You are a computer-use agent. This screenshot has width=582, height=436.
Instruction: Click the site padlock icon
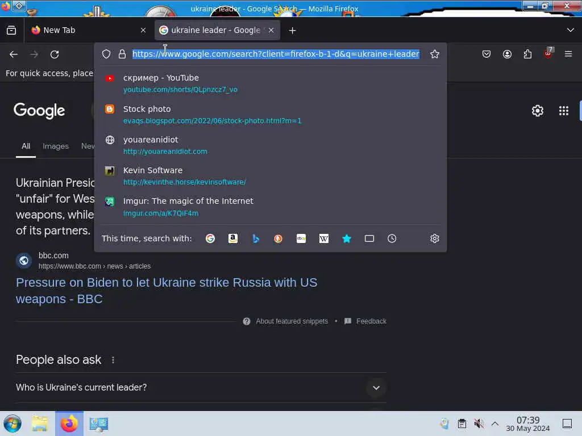click(122, 54)
